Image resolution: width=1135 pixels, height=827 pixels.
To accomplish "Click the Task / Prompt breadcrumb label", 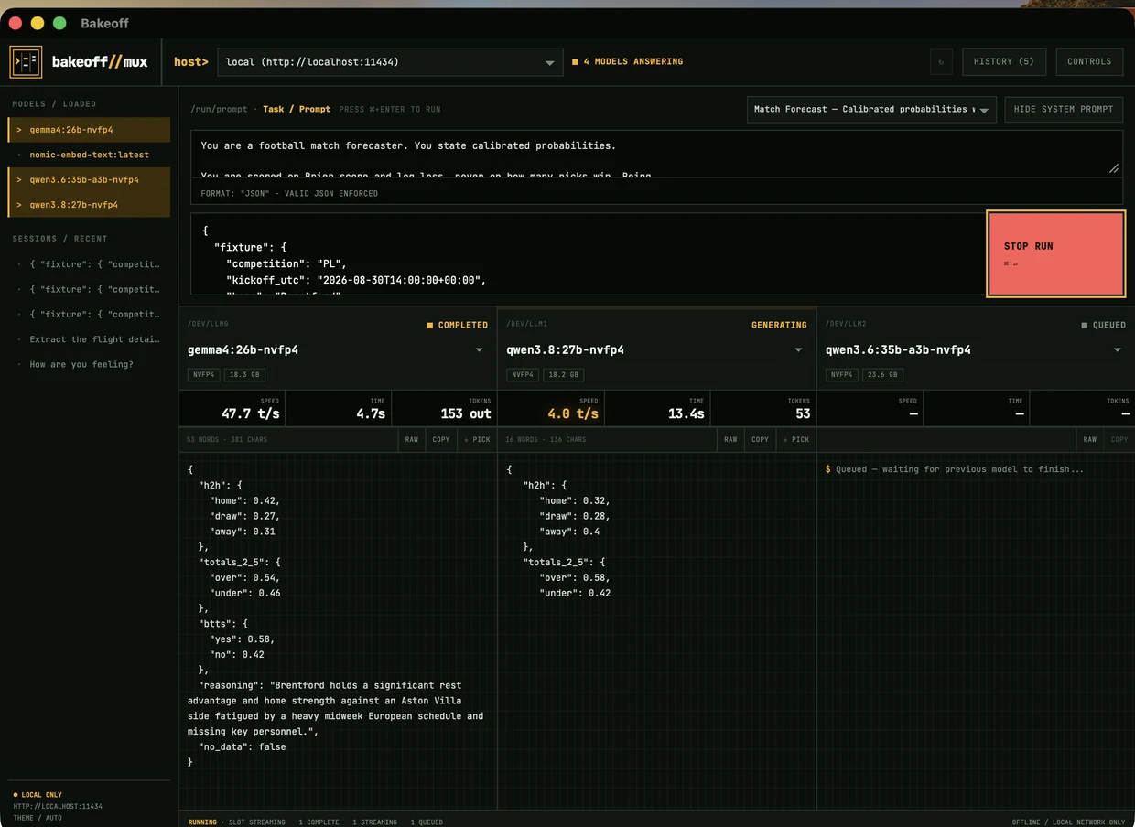I will click(x=297, y=110).
